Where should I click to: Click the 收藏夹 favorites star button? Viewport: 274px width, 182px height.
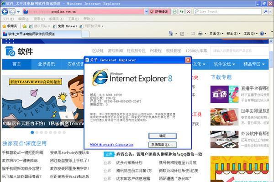10,26
